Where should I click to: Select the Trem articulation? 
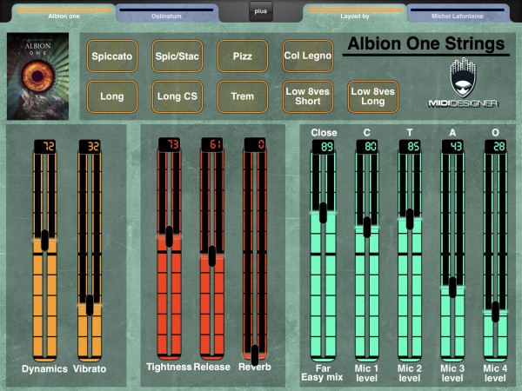pos(243,96)
